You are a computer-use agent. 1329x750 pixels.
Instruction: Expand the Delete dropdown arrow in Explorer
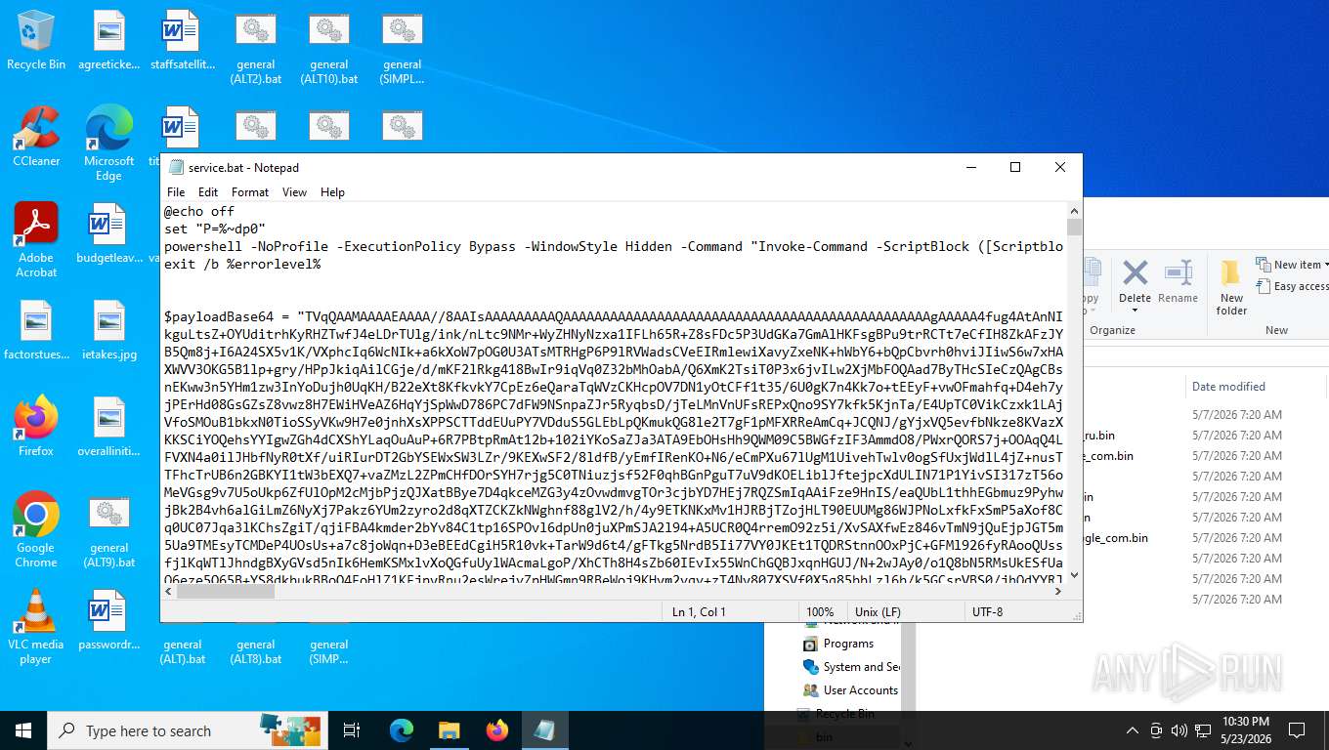coord(1135,312)
